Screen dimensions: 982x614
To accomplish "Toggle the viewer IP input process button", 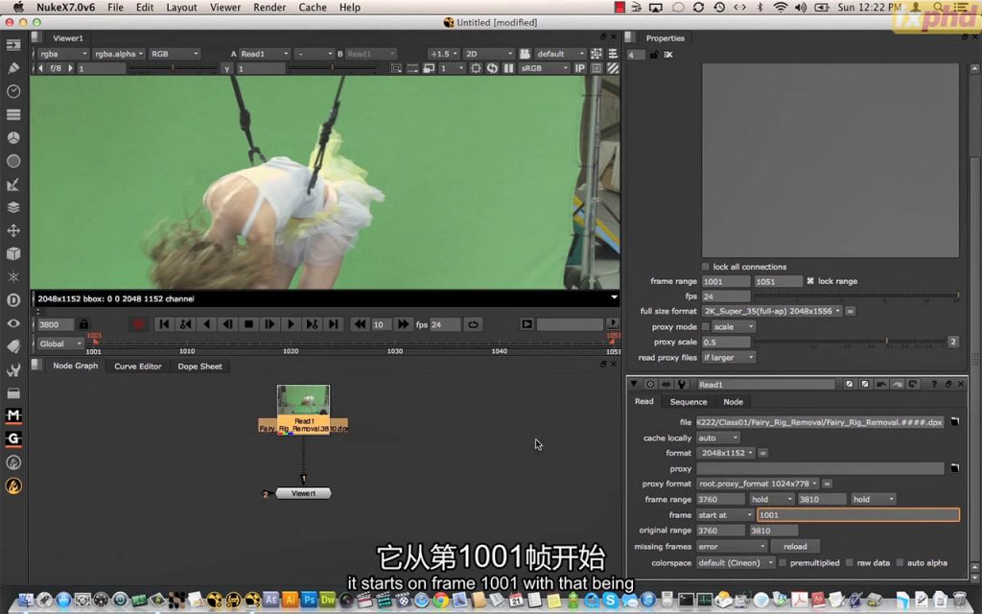I will point(580,68).
